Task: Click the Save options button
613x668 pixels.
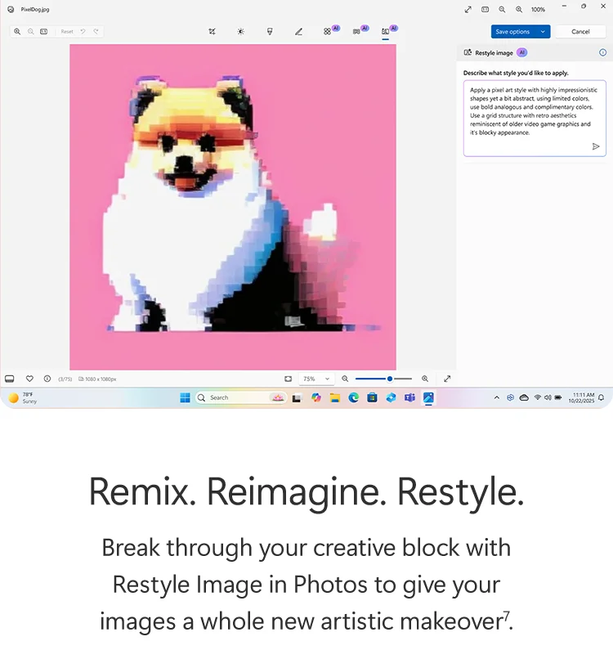Action: (513, 32)
